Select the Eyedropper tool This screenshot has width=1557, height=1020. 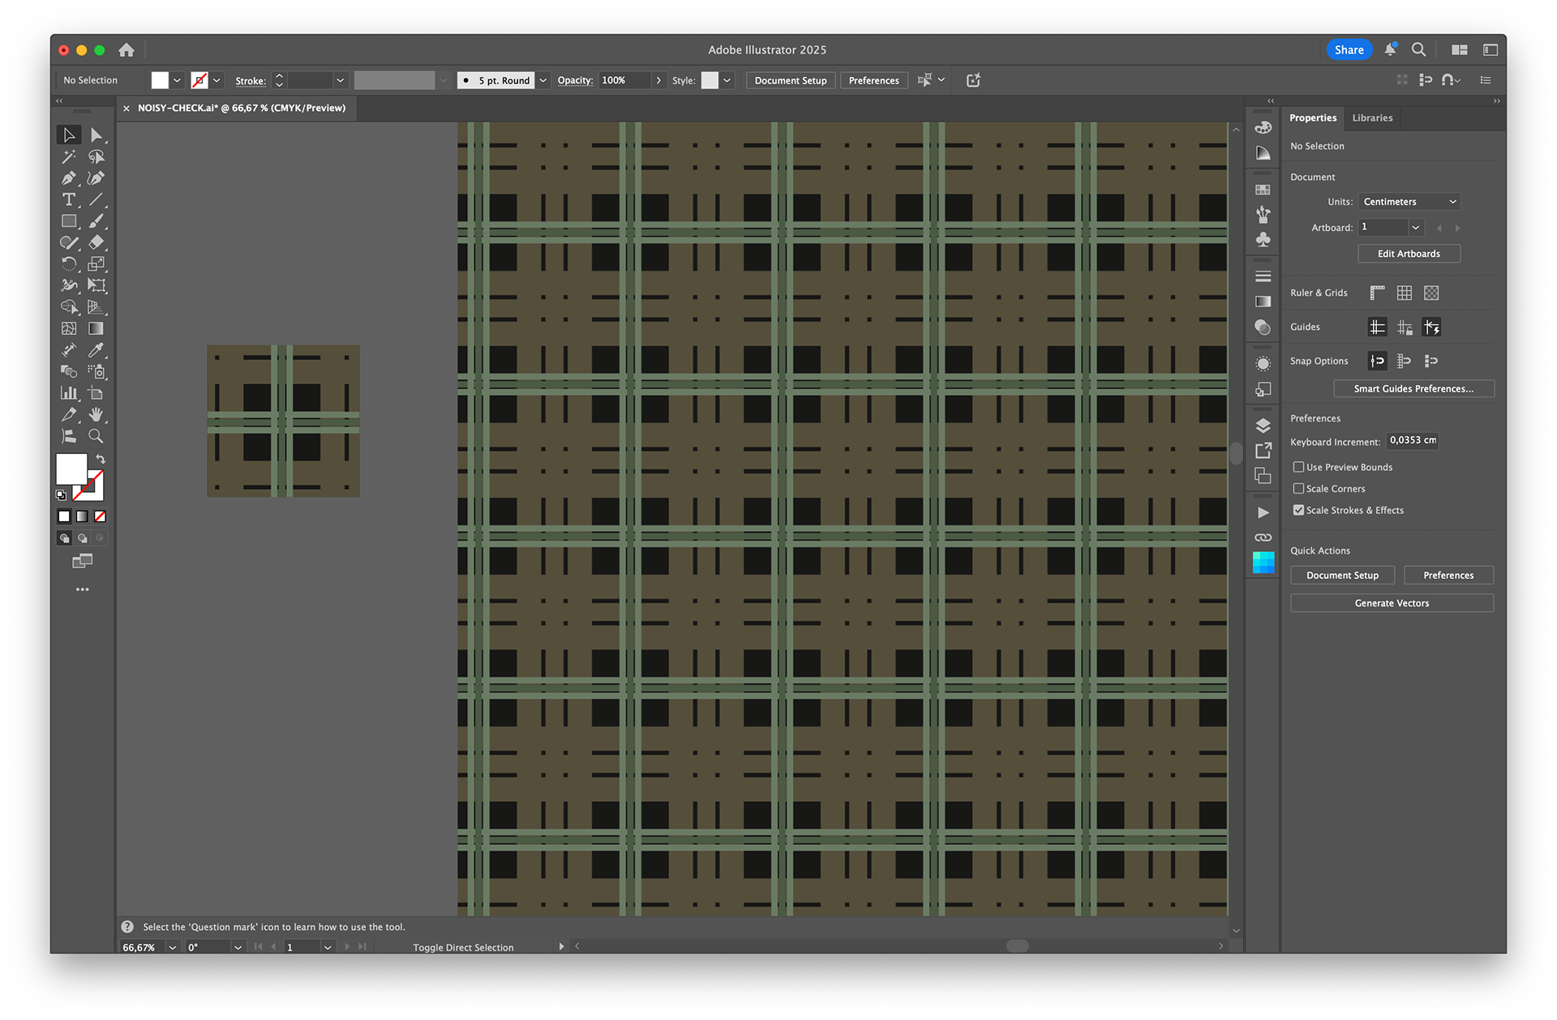click(x=96, y=350)
